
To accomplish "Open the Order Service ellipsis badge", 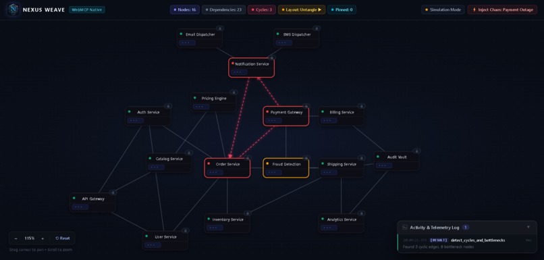I will 215,172.
